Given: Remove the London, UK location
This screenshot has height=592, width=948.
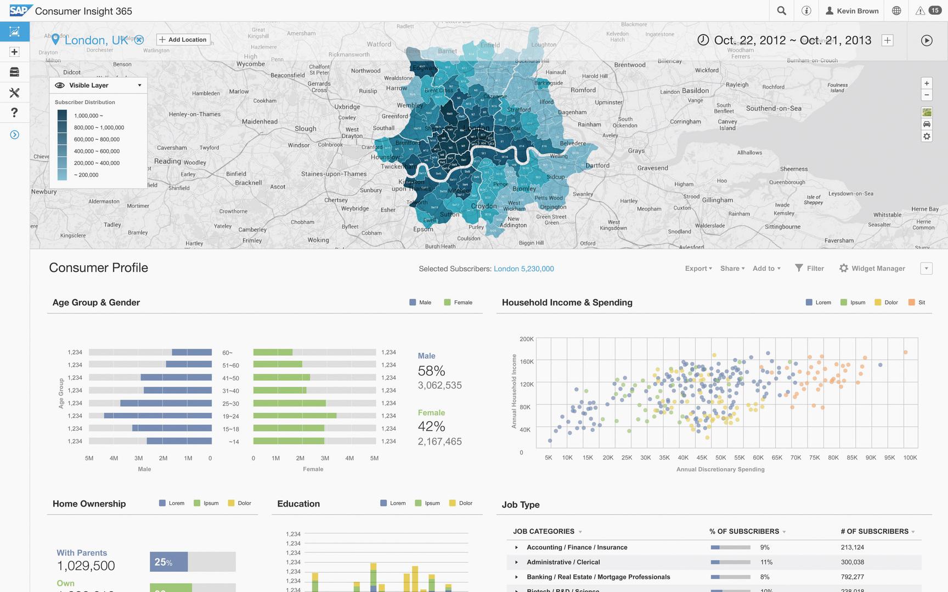Looking at the screenshot, I should coord(139,40).
